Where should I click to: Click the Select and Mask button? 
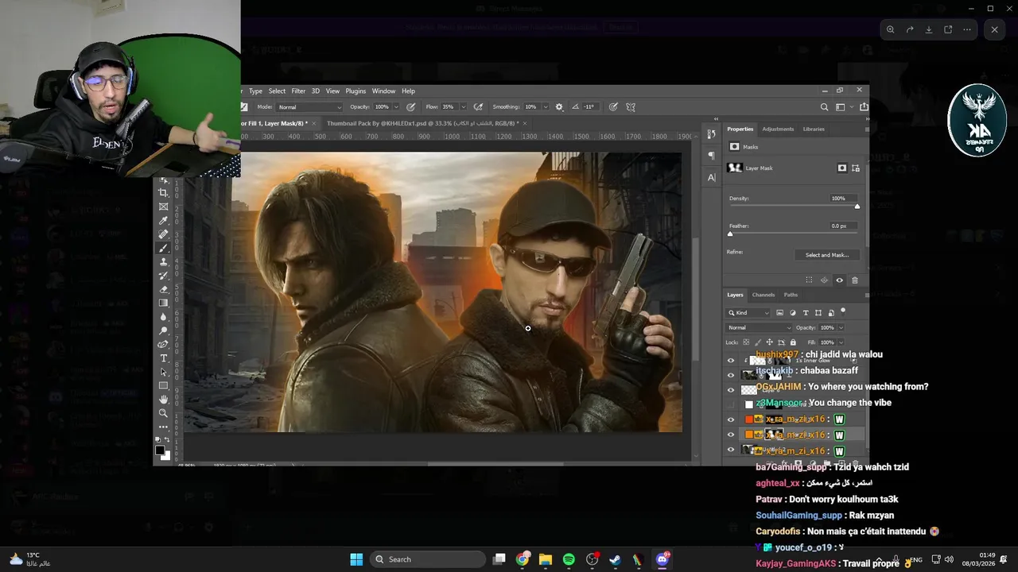pos(827,255)
